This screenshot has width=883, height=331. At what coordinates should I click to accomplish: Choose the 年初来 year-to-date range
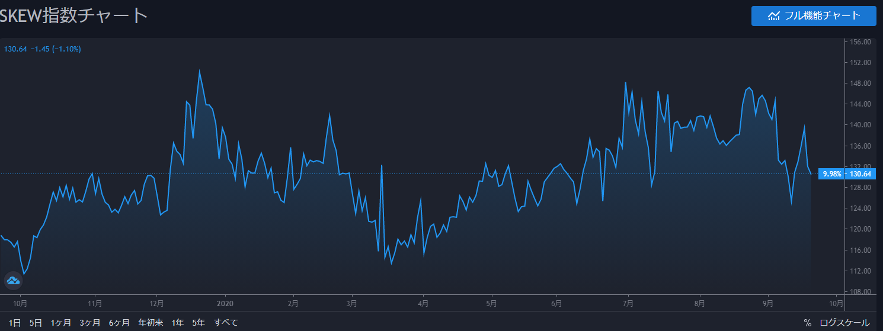pos(151,323)
